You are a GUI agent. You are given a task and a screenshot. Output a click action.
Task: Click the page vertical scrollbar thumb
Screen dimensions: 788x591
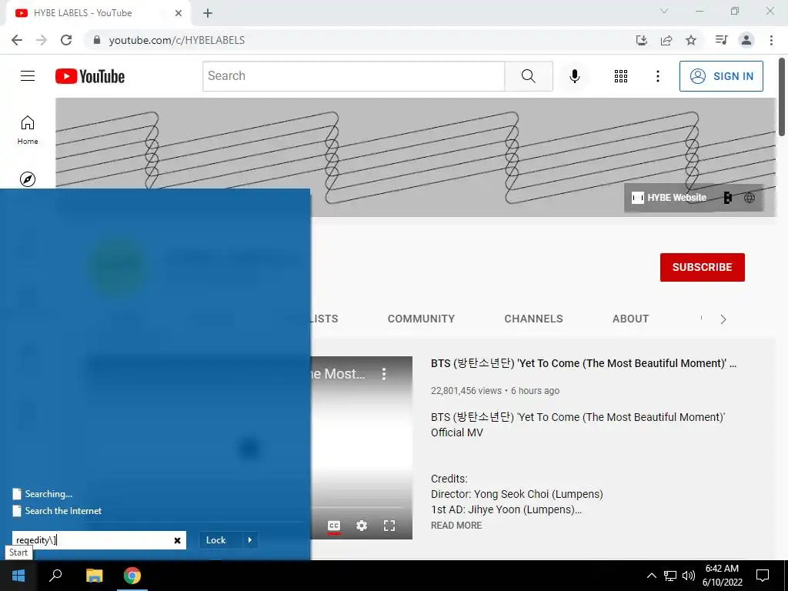tap(782, 96)
